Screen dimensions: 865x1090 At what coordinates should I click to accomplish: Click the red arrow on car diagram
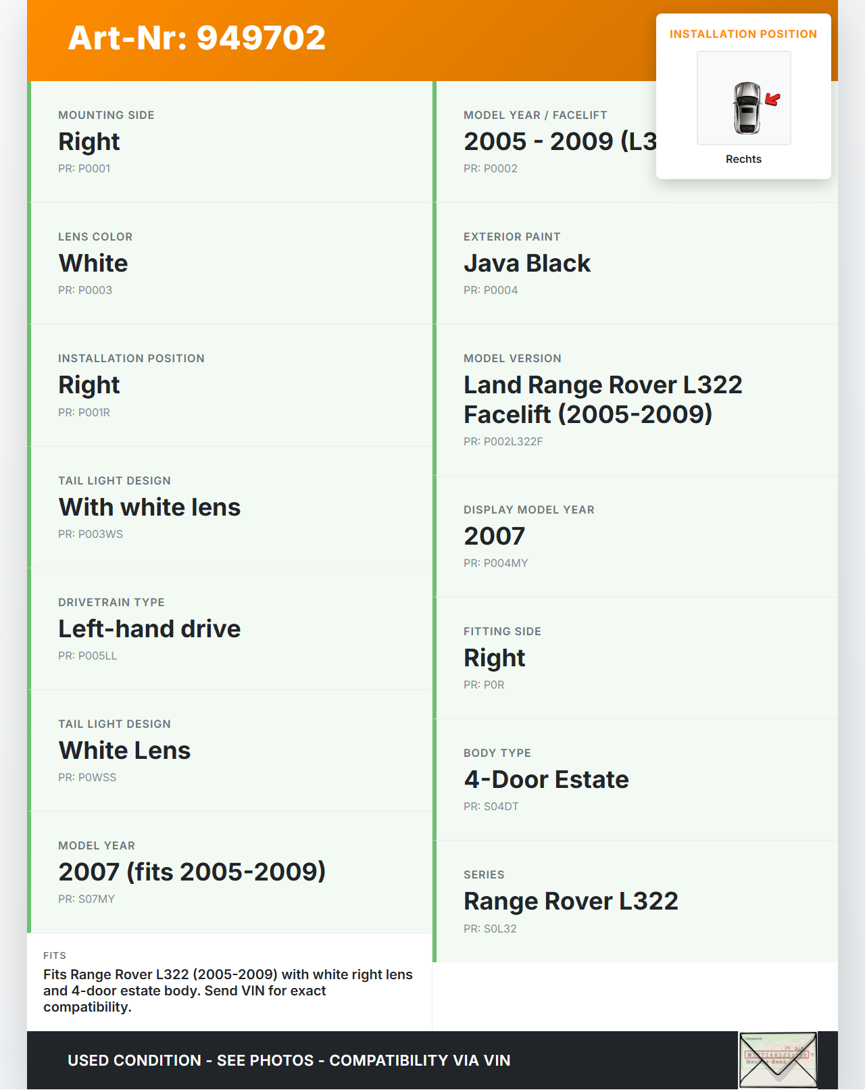point(772,100)
